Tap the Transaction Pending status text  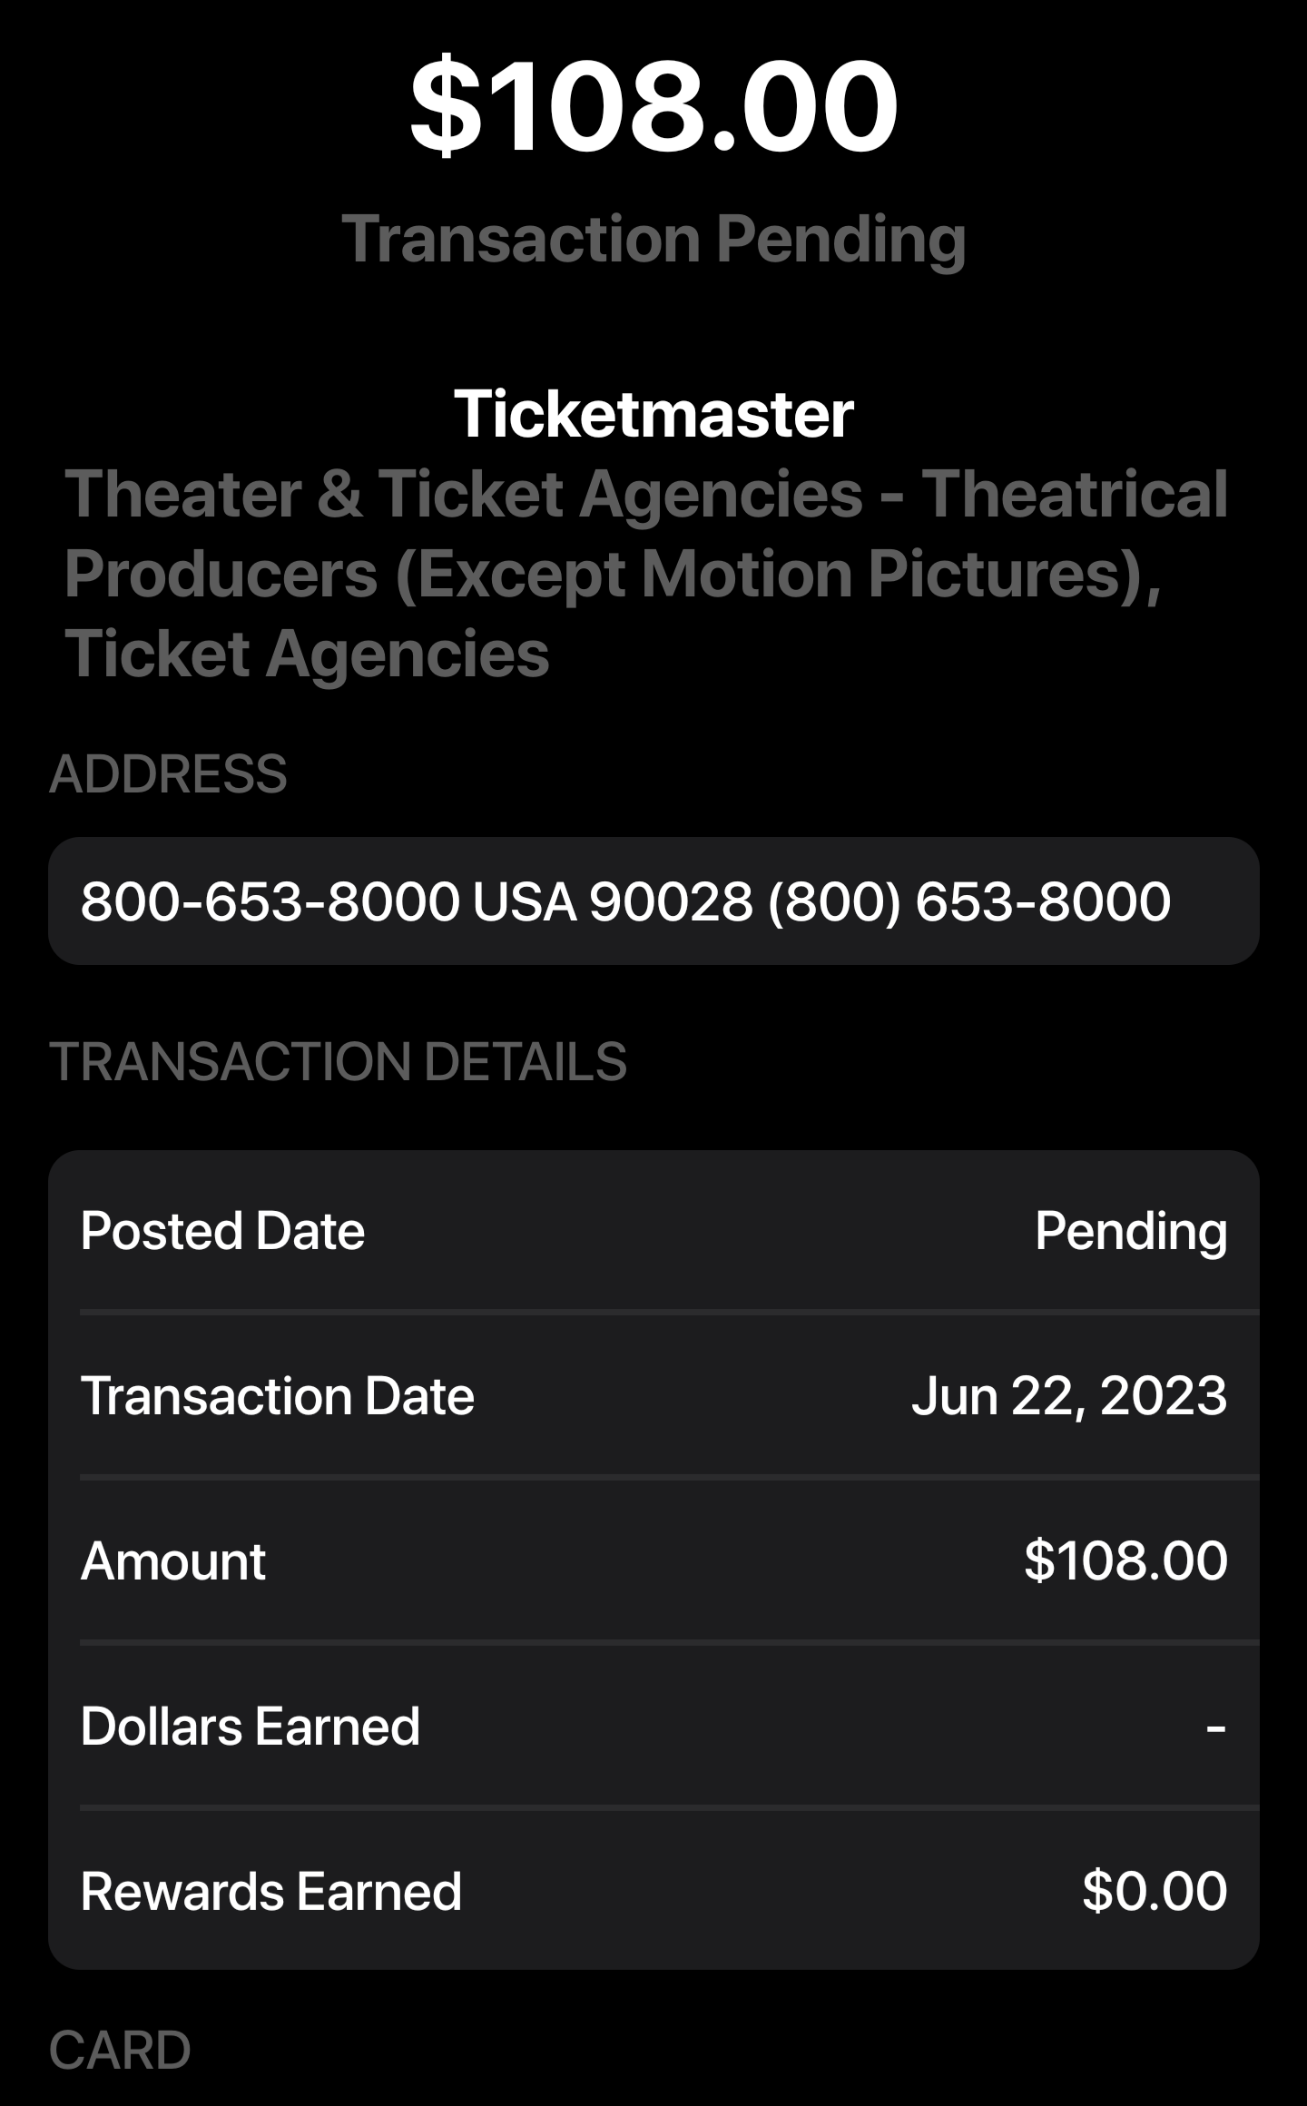tap(653, 240)
